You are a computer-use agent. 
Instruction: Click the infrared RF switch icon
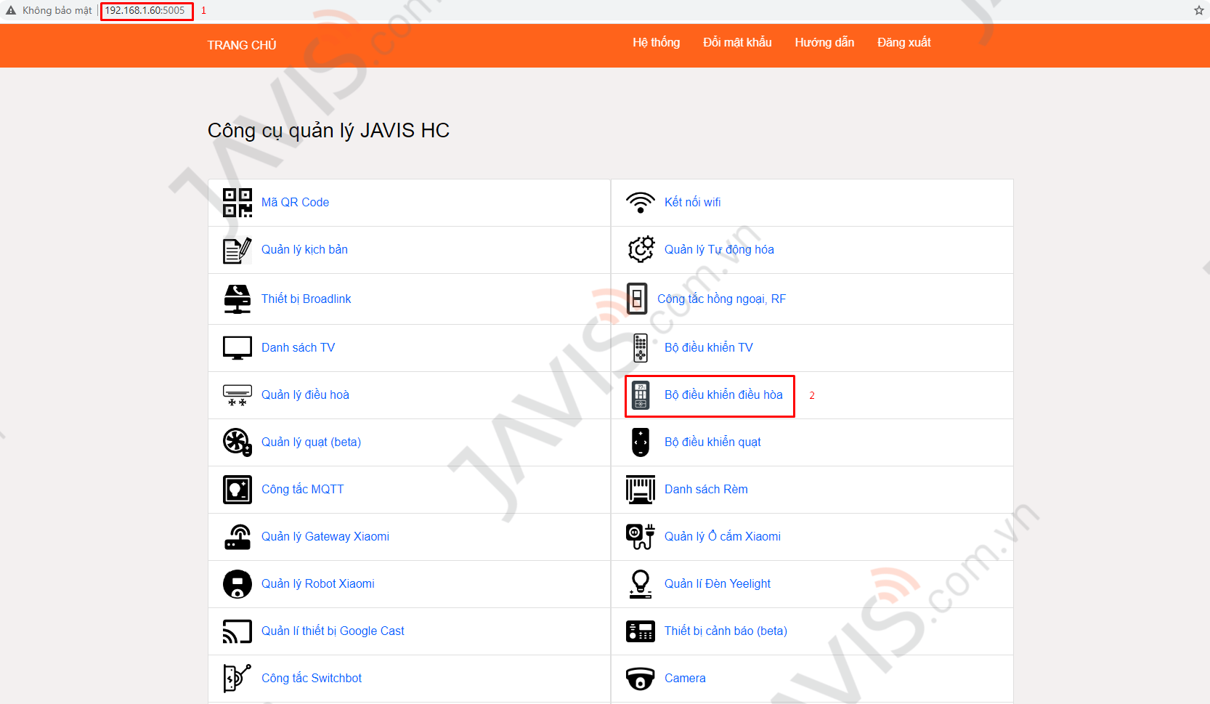(x=637, y=299)
